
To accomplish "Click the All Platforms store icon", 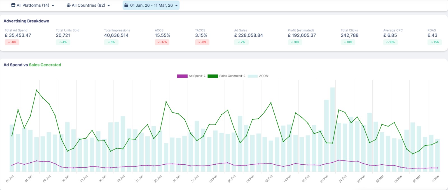I will click(13, 5).
